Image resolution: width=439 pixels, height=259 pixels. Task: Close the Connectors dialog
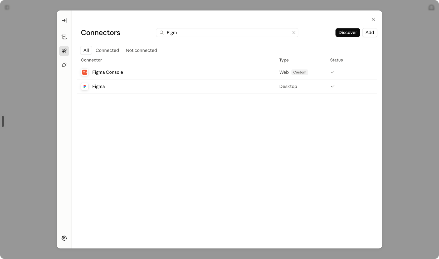tap(373, 19)
